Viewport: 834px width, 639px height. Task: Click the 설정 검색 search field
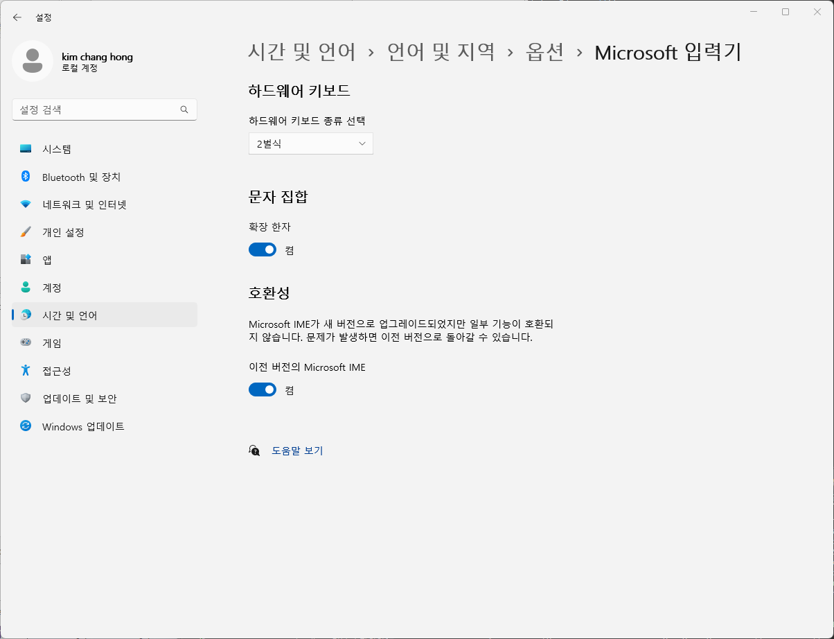105,110
